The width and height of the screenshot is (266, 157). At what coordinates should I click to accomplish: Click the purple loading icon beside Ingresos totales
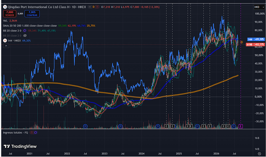pyautogui.click(x=35, y=133)
